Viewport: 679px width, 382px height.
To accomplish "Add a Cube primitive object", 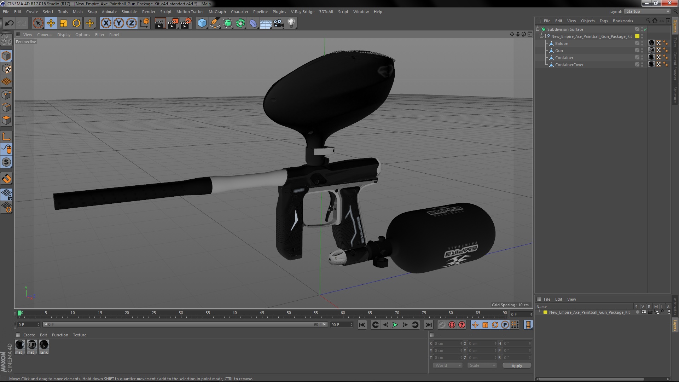I will (202, 23).
